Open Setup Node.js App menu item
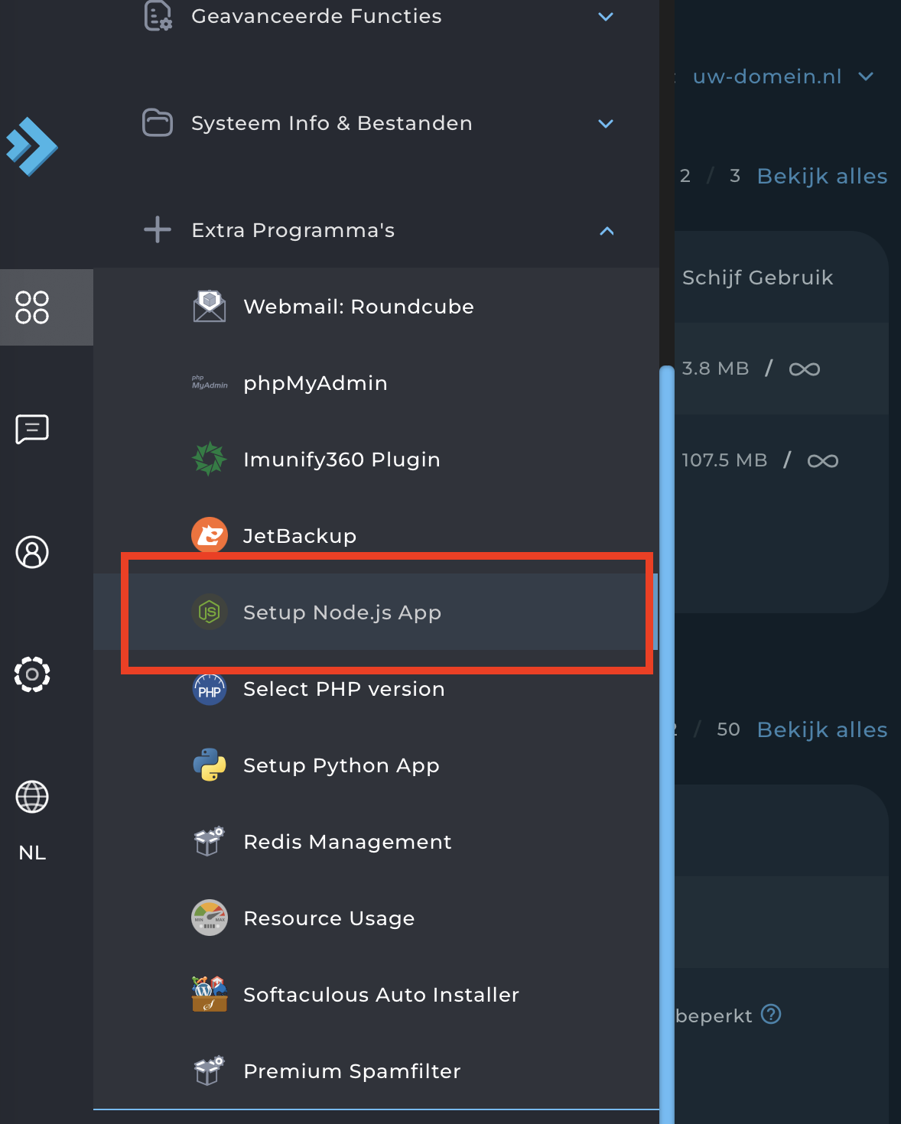Screen dimensions: 901x1124 (x=342, y=612)
